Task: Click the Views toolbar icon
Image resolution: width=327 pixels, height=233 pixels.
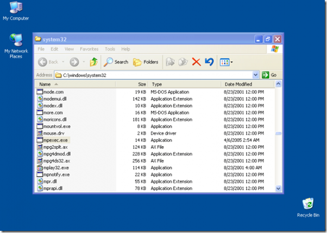Action: click(x=224, y=62)
